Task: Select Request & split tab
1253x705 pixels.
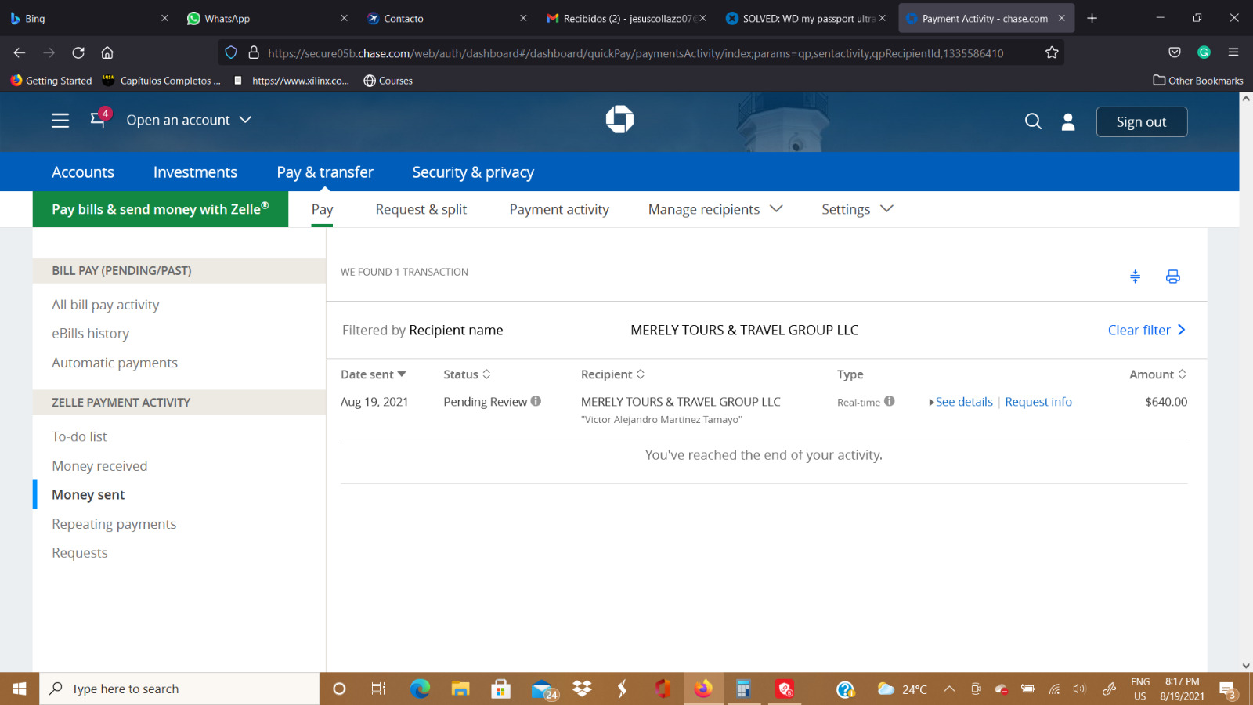Action: pos(421,209)
